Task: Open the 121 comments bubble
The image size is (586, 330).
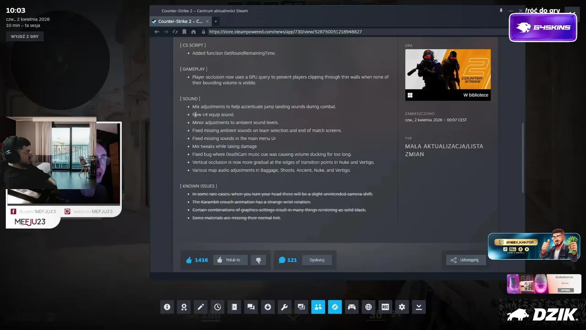Action: [288, 260]
